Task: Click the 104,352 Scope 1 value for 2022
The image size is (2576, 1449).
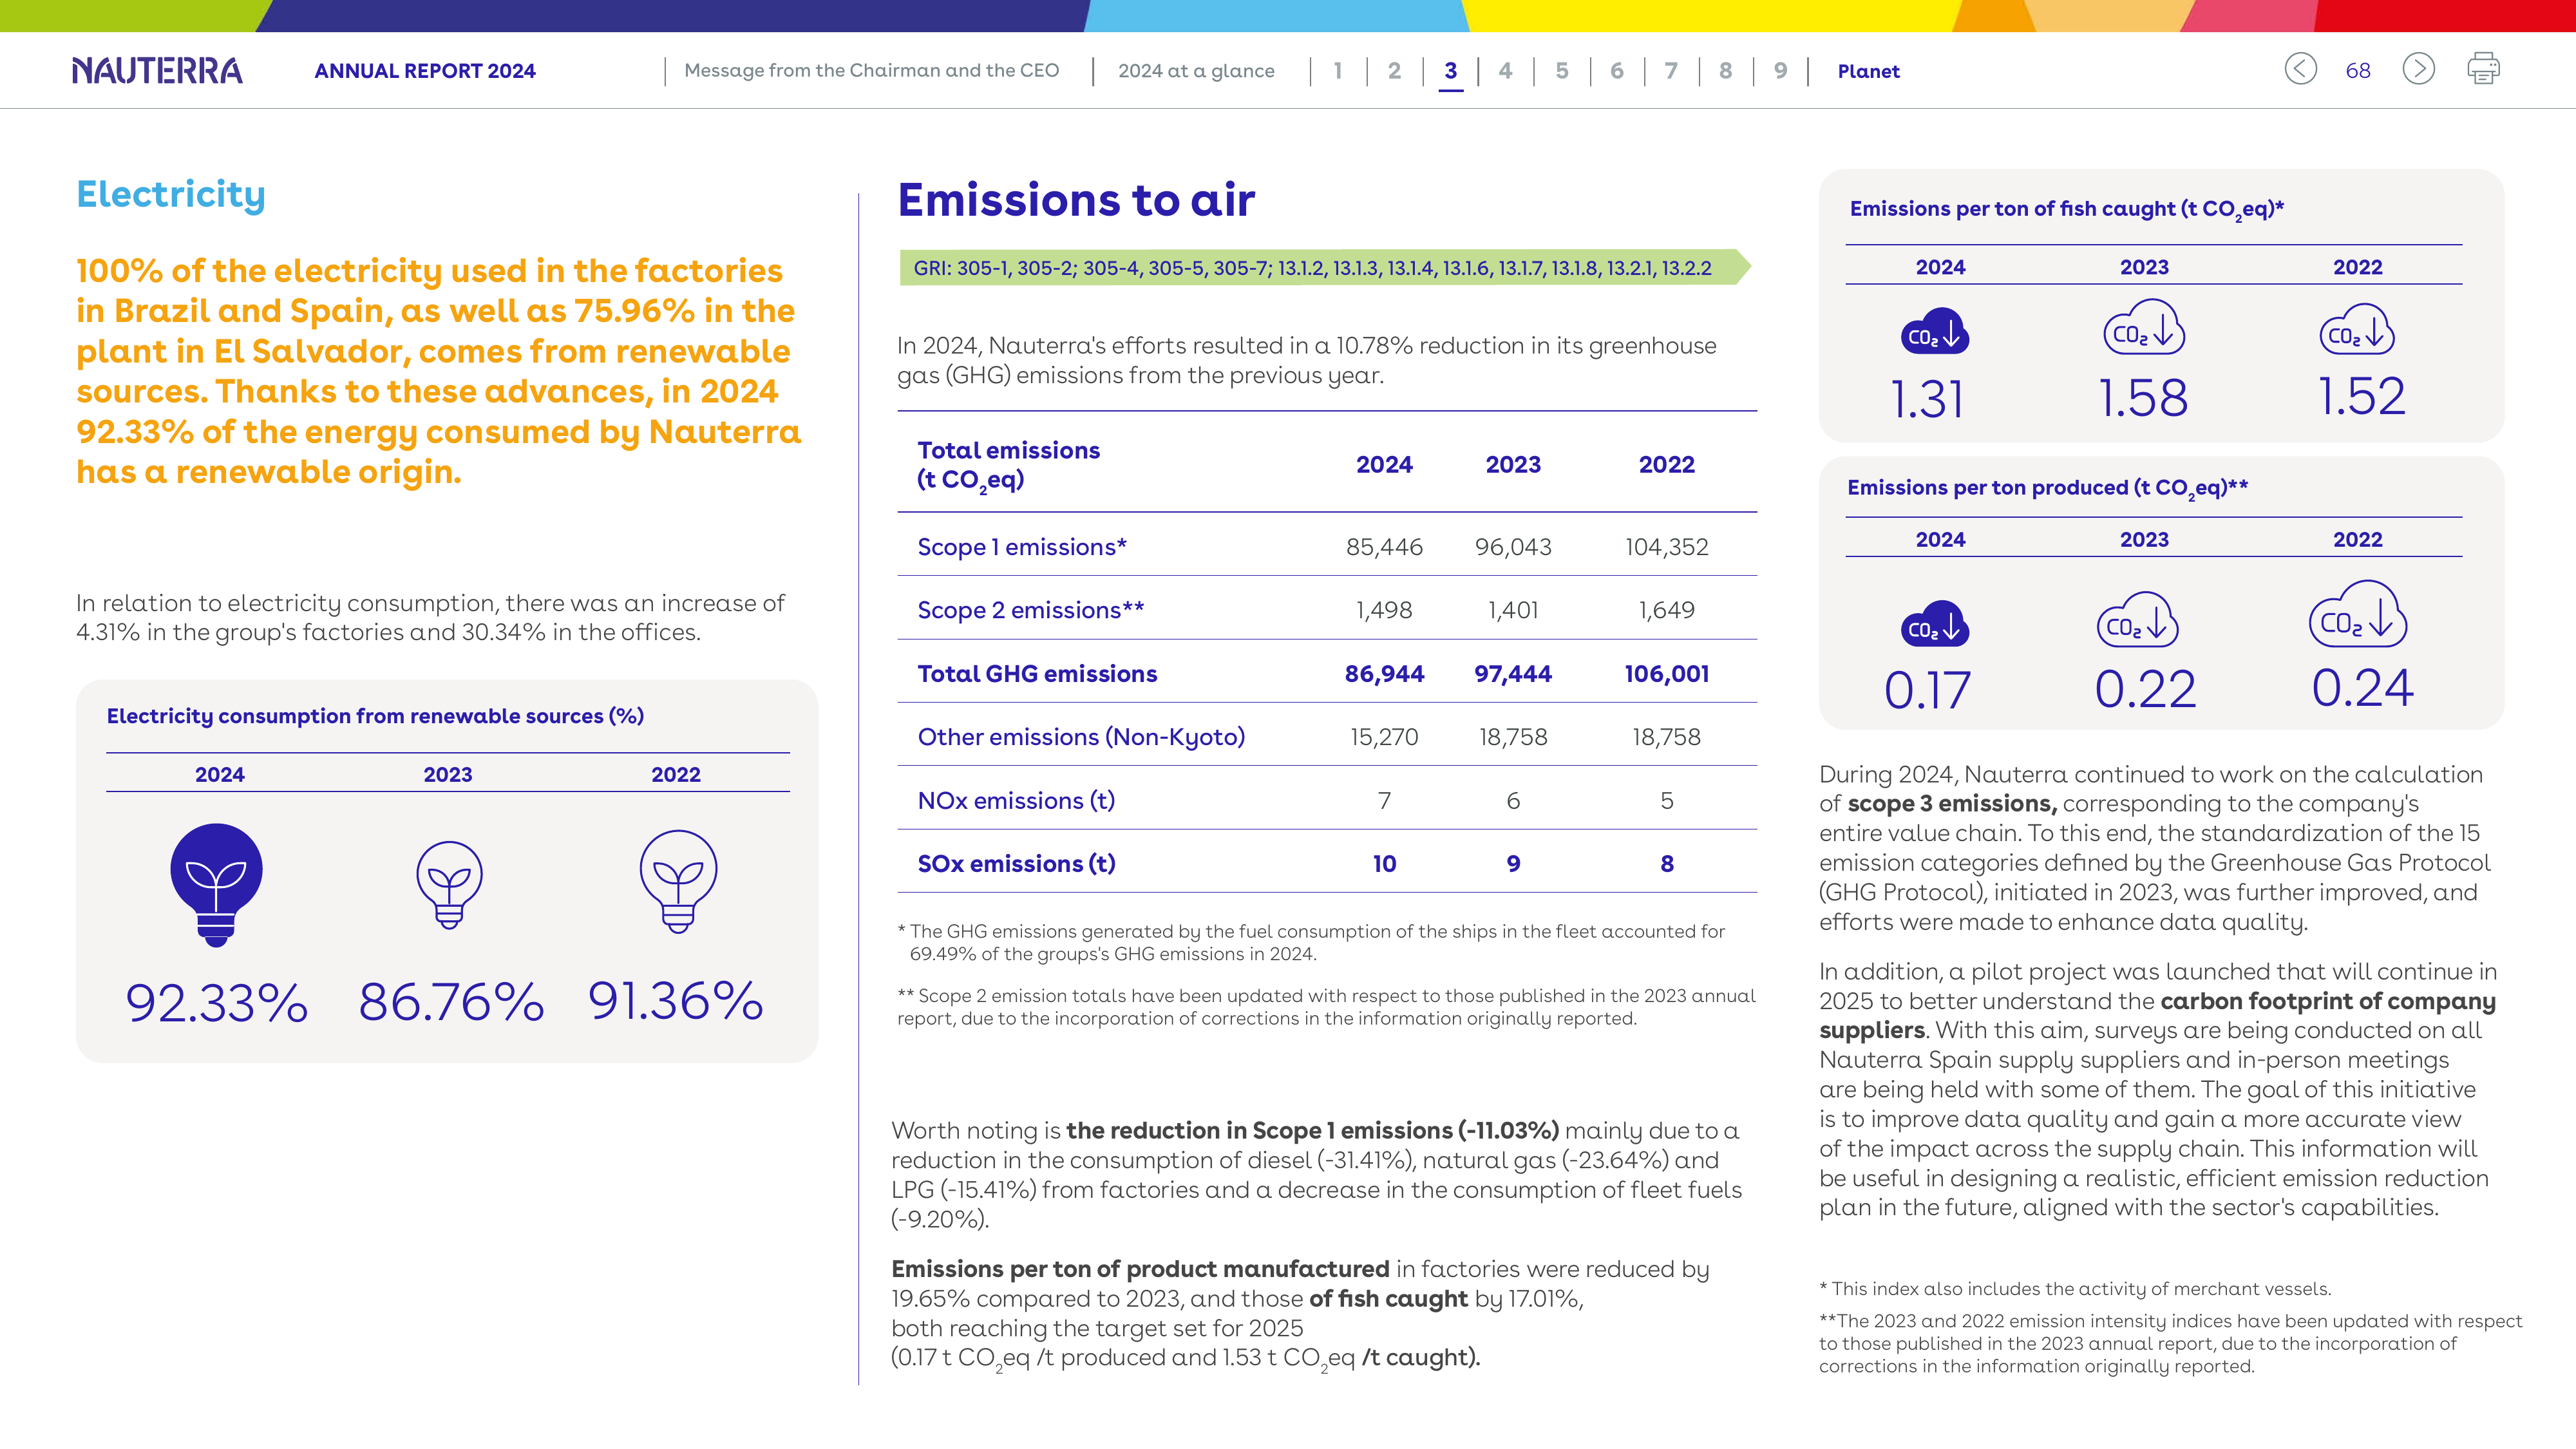Action: pyautogui.click(x=1666, y=547)
